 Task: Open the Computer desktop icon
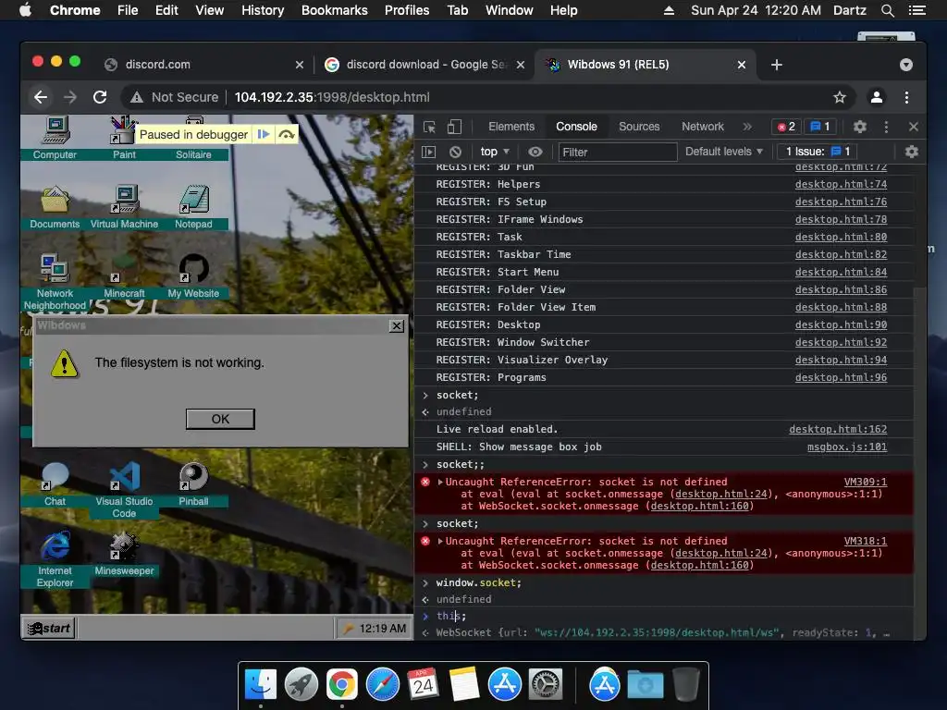point(55,138)
